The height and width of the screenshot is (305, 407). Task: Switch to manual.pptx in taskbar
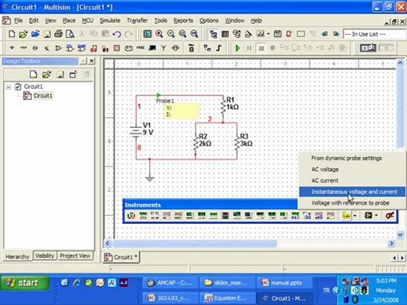284,283
